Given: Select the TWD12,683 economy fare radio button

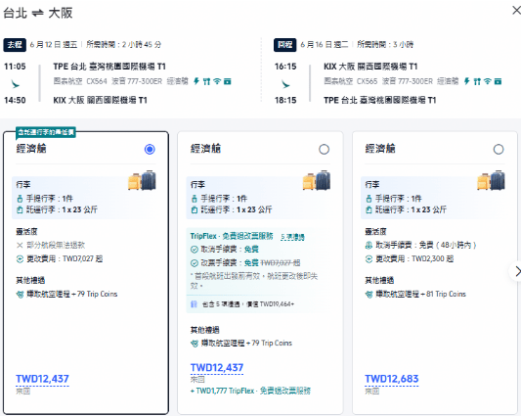Looking at the screenshot, I should coord(499,149).
